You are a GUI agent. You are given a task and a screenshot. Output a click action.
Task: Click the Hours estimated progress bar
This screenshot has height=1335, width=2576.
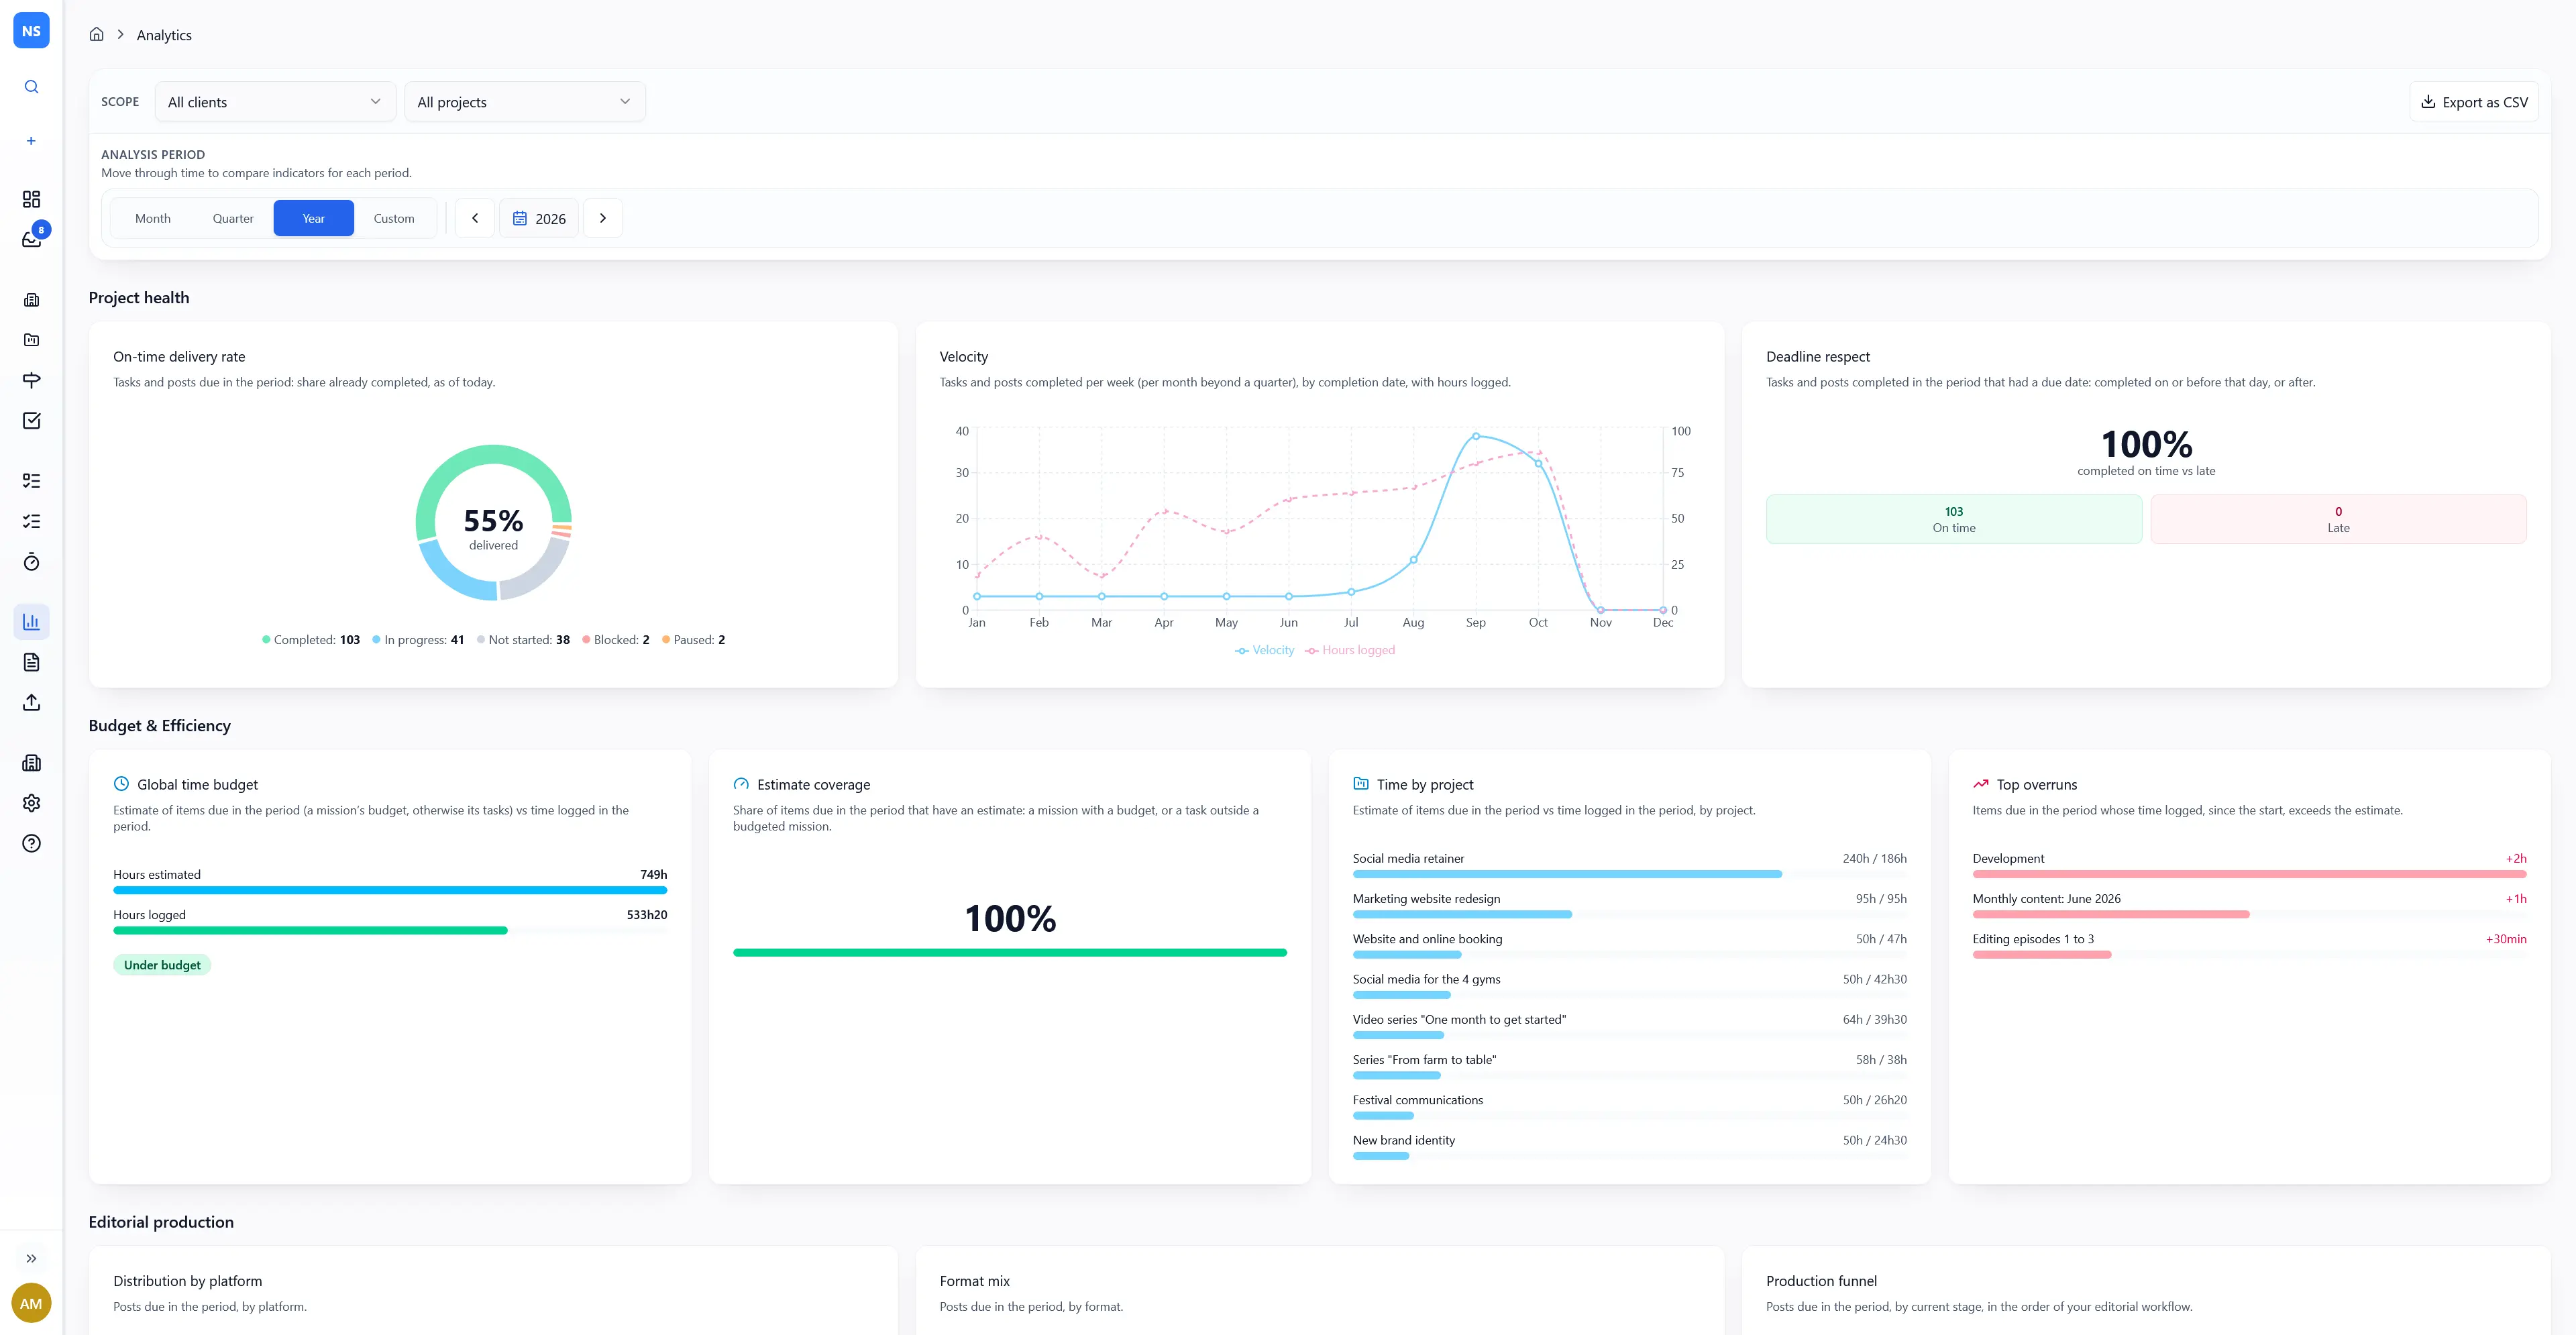[390, 890]
